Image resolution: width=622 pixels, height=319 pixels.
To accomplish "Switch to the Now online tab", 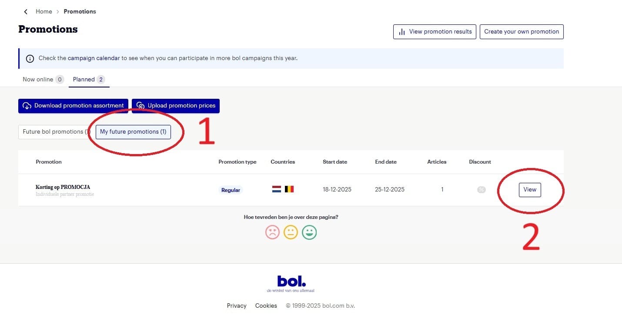I will [43, 79].
